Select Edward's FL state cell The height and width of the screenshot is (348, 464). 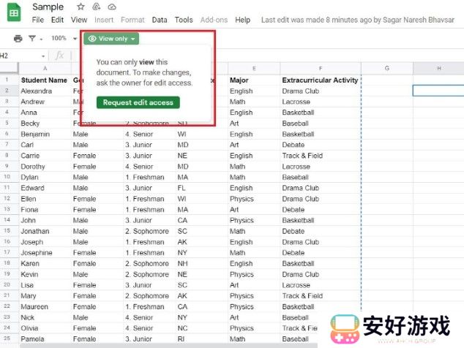(202, 188)
